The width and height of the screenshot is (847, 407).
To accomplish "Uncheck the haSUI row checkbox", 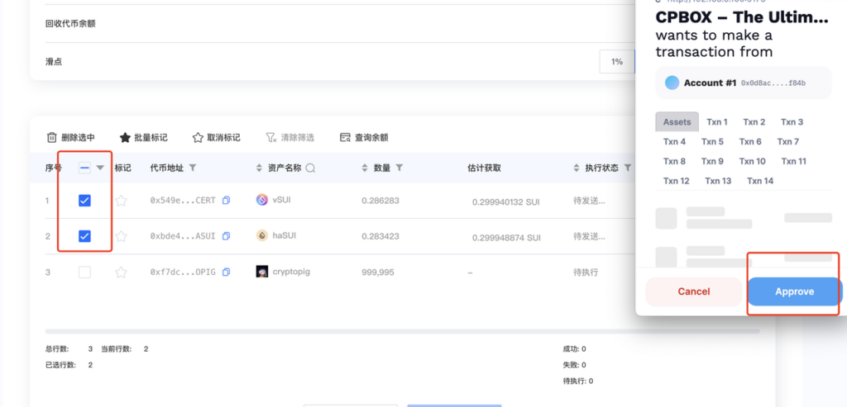I will click(85, 236).
